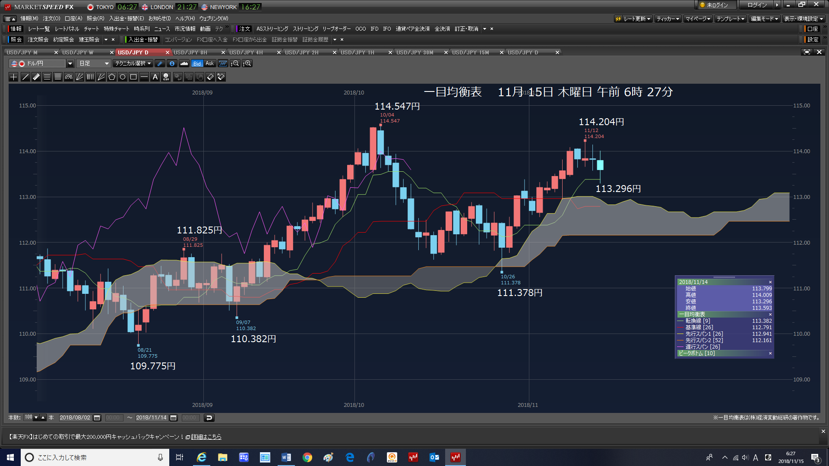Image resolution: width=829 pixels, height=466 pixels.
Task: Select the circle drawing tool
Action: 123,77
